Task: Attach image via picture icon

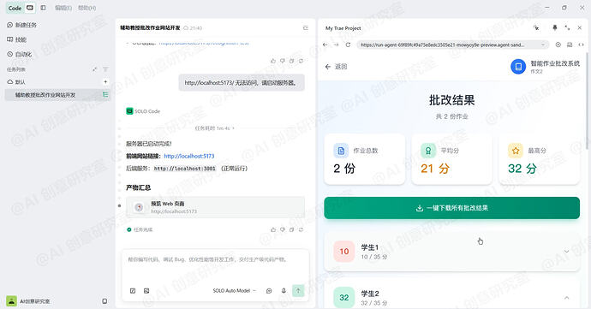Action: pyautogui.click(x=146, y=291)
